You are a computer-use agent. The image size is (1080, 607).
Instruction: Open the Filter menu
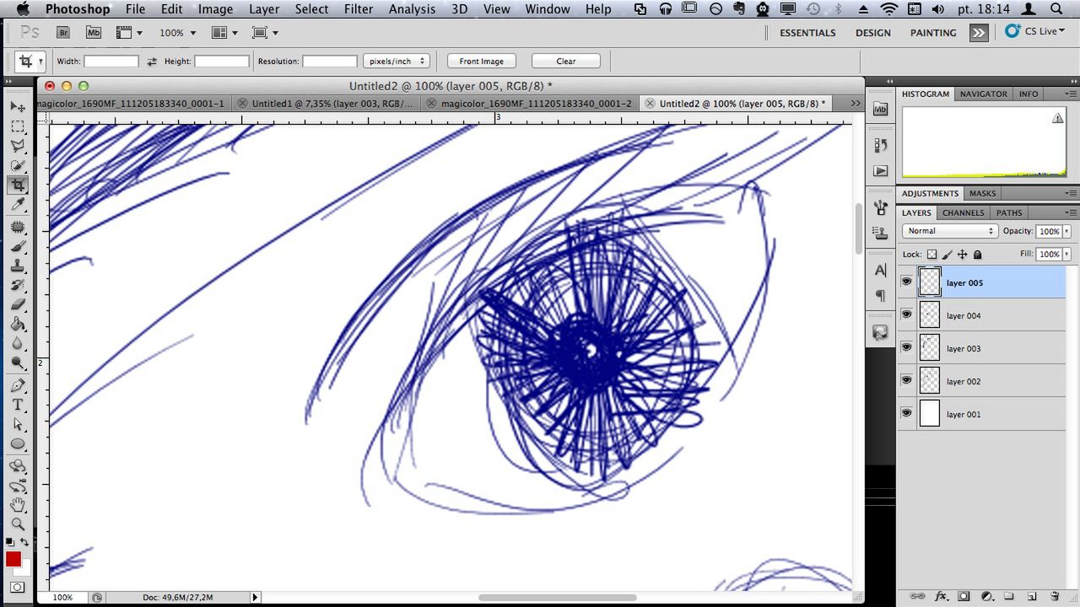(x=359, y=9)
